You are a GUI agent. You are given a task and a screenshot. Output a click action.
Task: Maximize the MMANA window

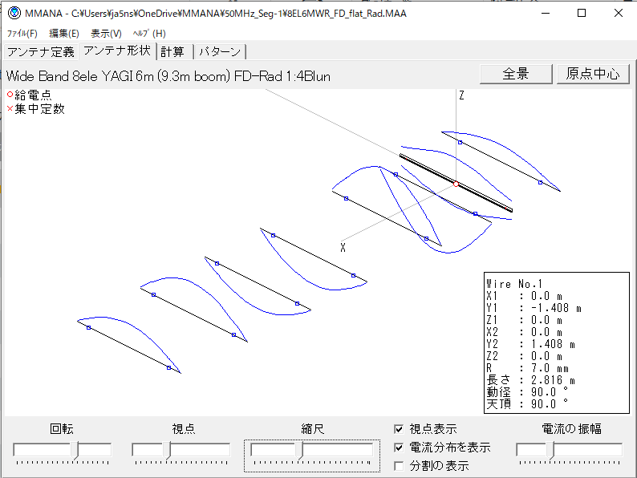tap(582, 14)
